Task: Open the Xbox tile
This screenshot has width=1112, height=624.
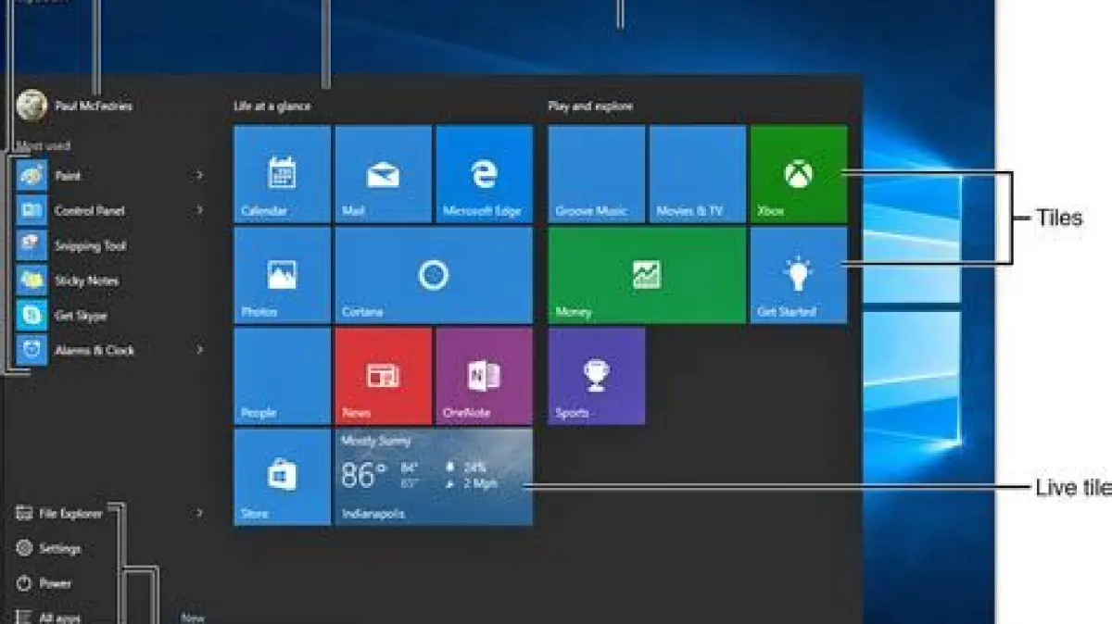Action: pos(798,175)
